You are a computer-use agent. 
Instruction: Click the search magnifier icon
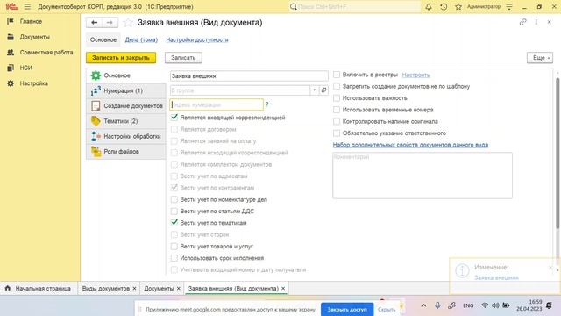pos(294,6)
